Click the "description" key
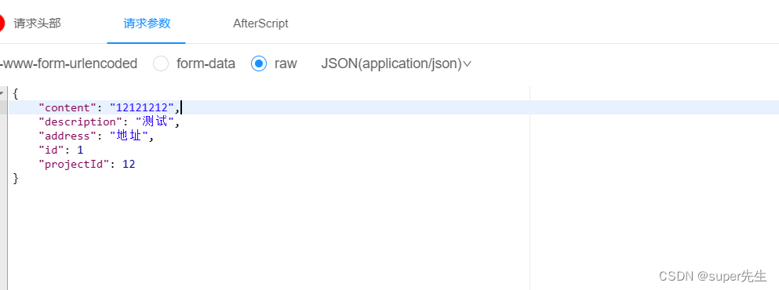779x290 pixels. click(80, 121)
